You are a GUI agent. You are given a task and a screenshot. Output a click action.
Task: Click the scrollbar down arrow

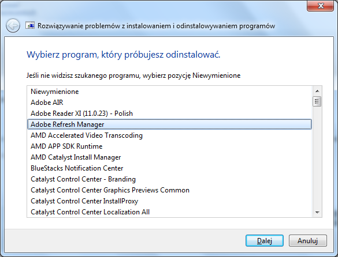[x=317, y=212]
